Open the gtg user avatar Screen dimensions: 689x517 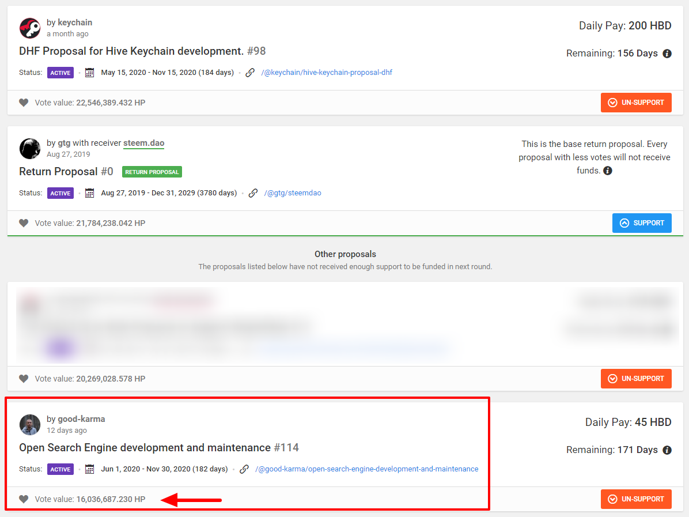[x=30, y=149]
